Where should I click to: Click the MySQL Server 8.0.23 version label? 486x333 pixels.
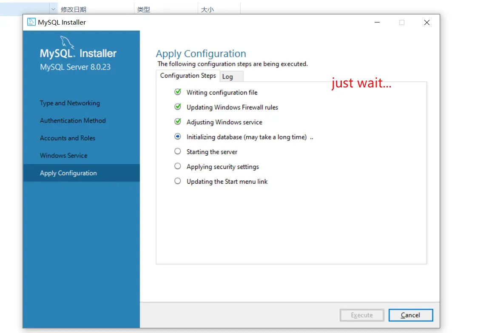(75, 67)
